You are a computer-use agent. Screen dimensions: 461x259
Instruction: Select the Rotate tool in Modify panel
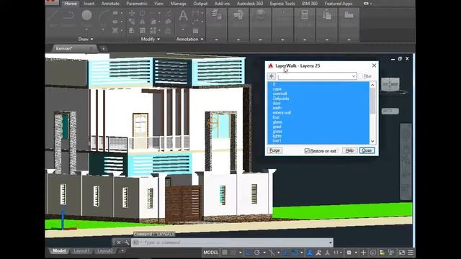coord(143,13)
